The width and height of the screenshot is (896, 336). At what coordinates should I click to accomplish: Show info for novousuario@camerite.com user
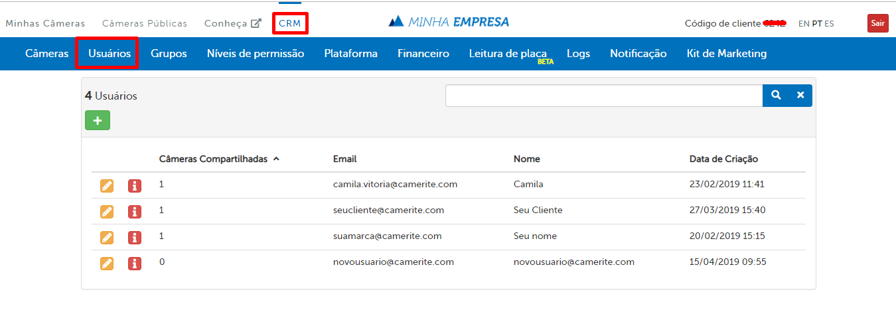point(135,264)
